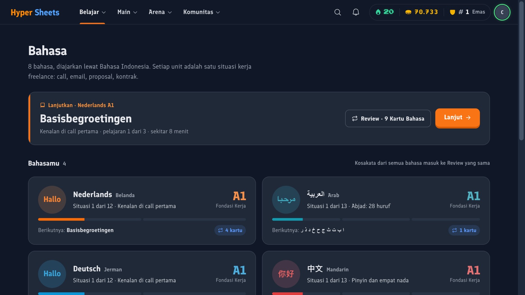525x295 pixels.
Task: Open the Belajar dropdown menu
Action: (x=93, y=12)
